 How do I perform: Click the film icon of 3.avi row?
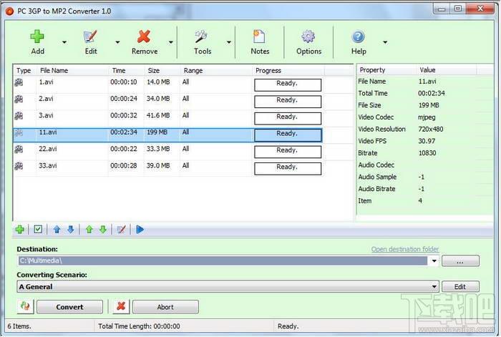[19, 116]
